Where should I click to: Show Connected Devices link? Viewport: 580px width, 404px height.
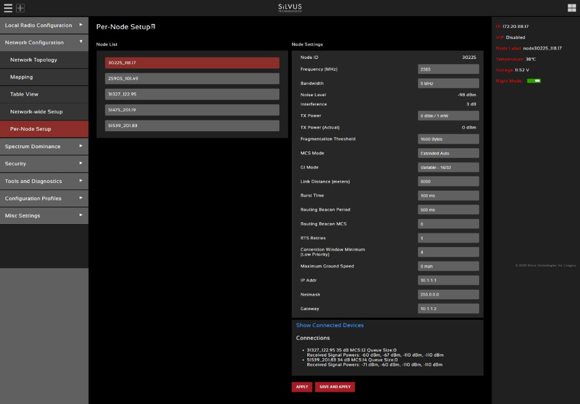(x=330, y=325)
